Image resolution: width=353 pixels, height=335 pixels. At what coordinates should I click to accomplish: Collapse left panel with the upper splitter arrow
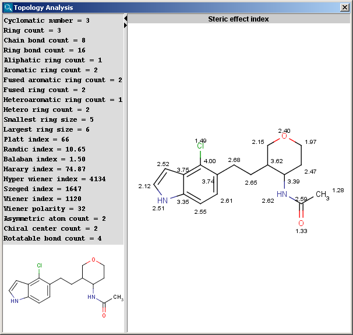[125, 18]
